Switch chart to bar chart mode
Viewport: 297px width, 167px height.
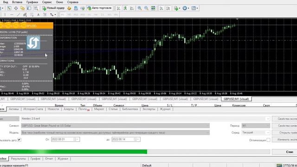pyautogui.click(x=118, y=8)
